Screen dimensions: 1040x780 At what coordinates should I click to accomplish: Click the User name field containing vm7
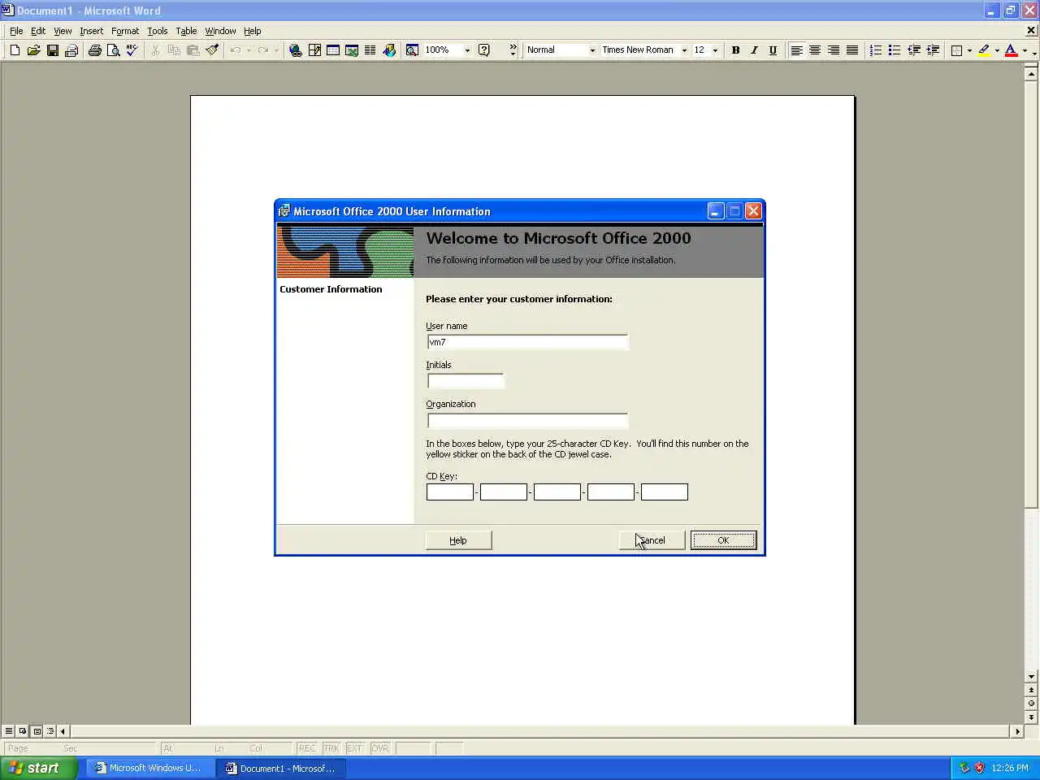(x=527, y=342)
